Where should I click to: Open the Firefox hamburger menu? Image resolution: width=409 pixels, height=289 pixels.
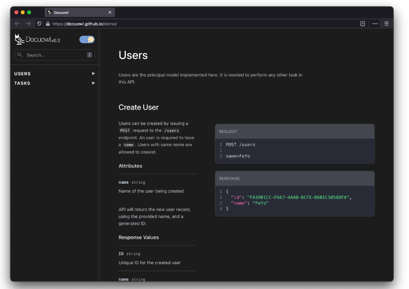pyautogui.click(x=386, y=23)
